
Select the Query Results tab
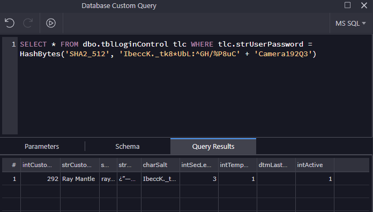[x=213, y=146]
